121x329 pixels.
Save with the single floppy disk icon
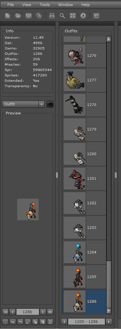(29, 16)
